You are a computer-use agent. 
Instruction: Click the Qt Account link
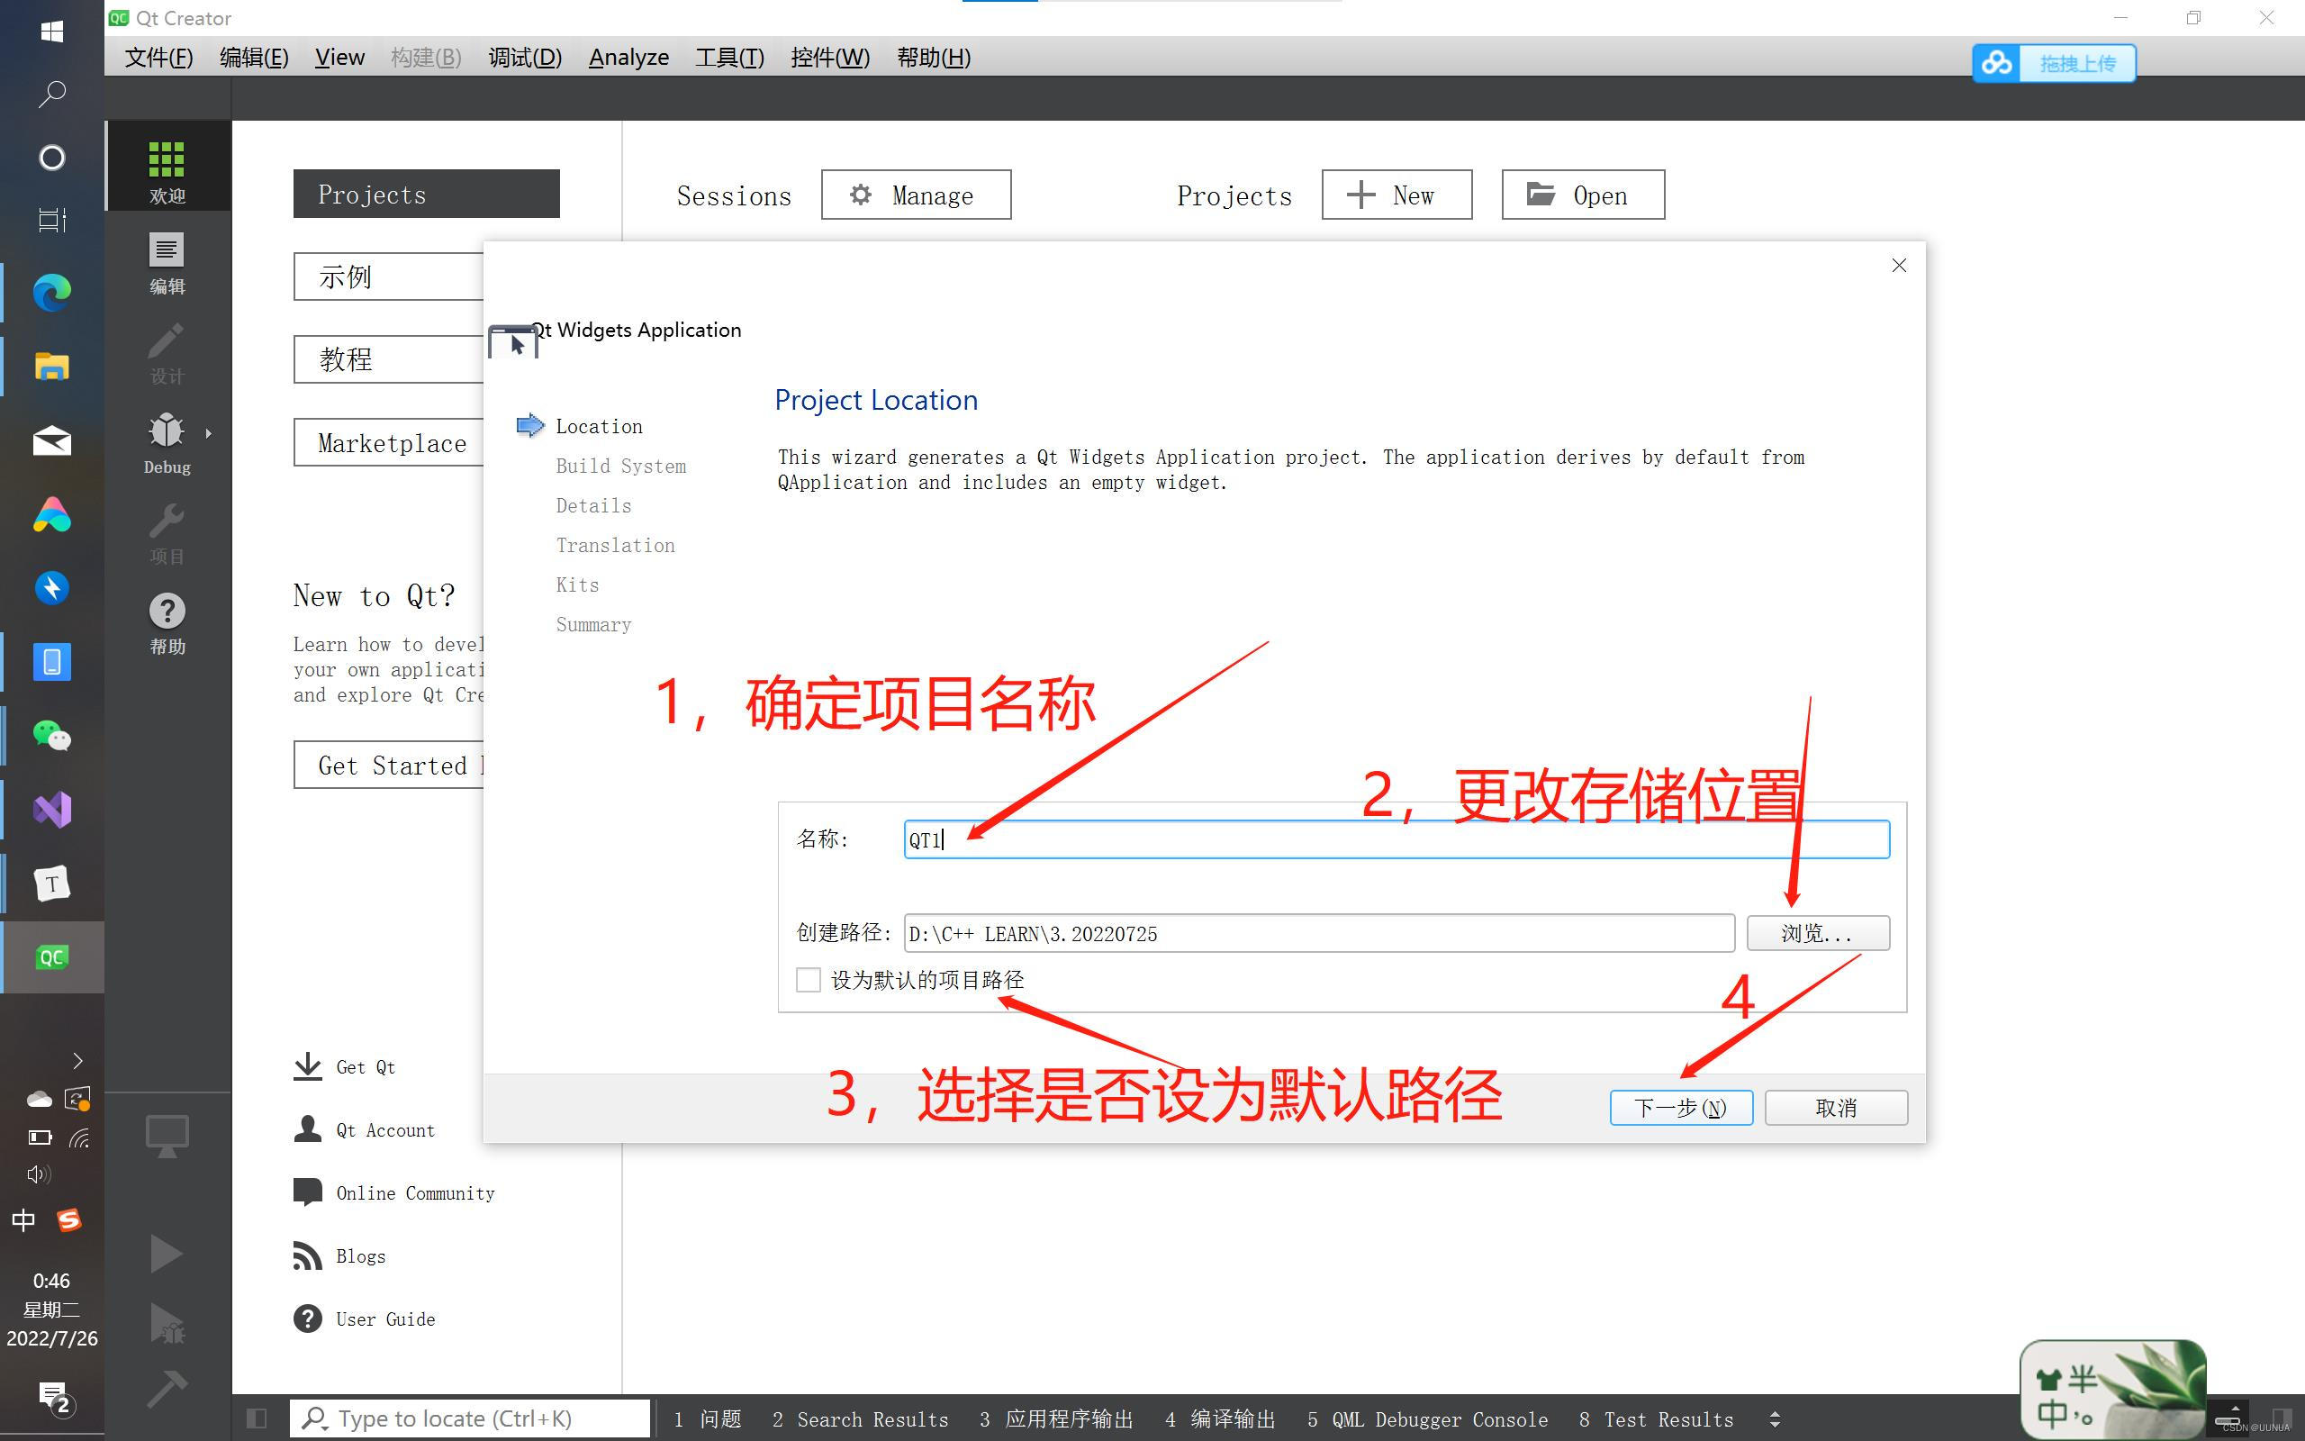385,1130
